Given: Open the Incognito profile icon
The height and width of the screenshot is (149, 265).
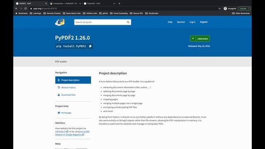Looking at the screenshot, I should (x=225, y=8).
